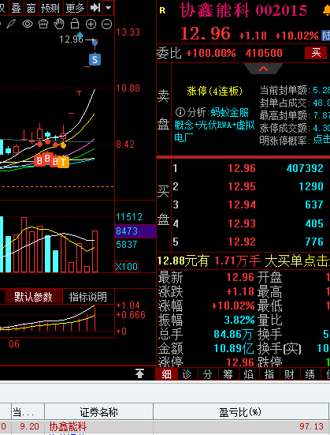
Task: Click the orange T marker on chart
Action: pyautogui.click(x=63, y=163)
